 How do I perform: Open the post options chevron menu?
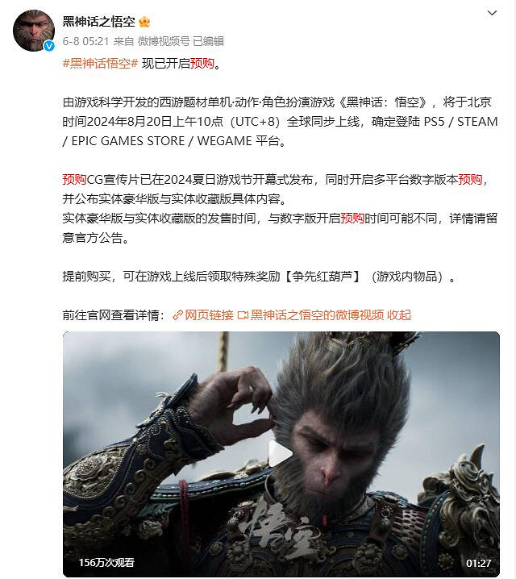[x=492, y=13]
